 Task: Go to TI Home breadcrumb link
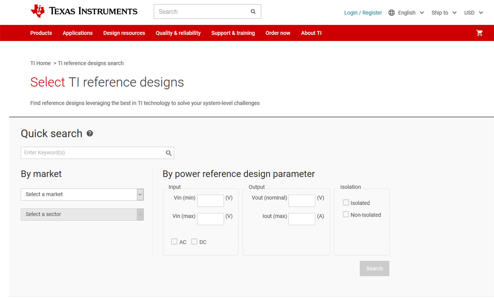[x=41, y=63]
